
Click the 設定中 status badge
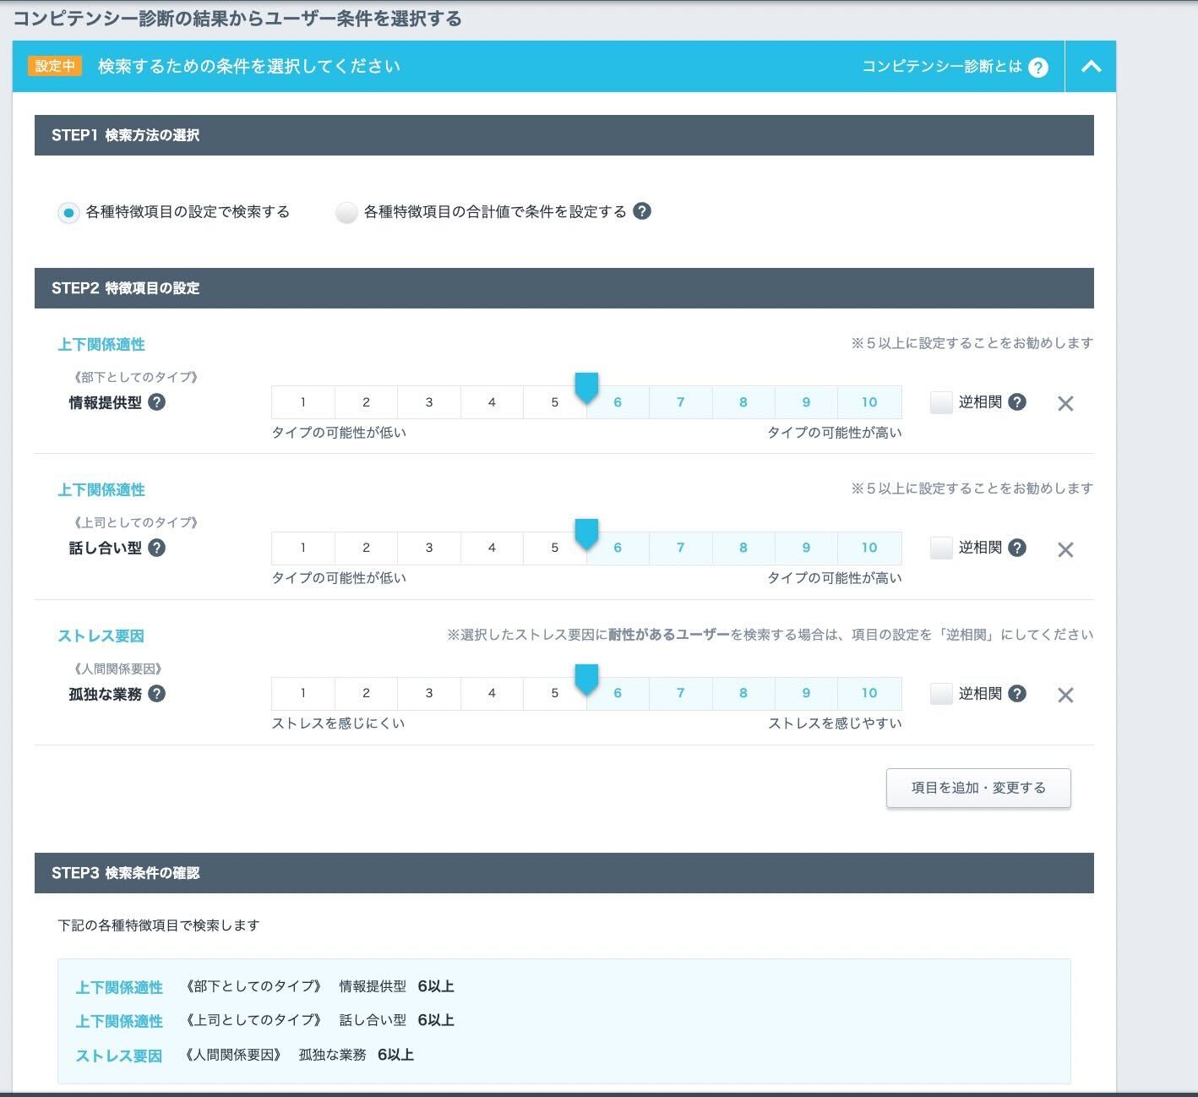(55, 66)
